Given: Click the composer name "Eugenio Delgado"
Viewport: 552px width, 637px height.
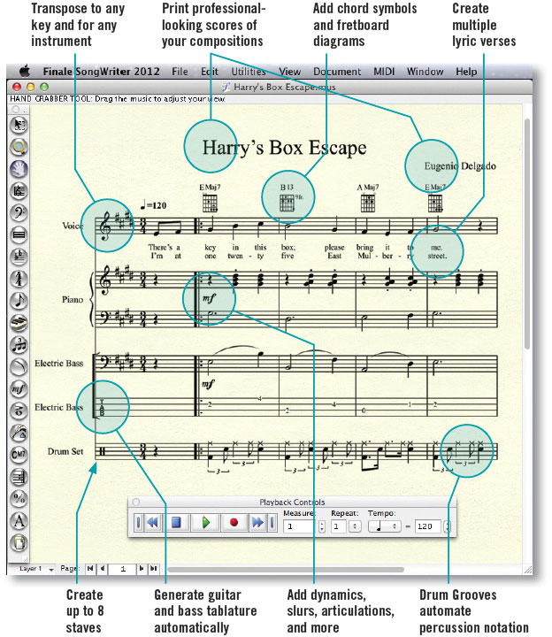Looking at the screenshot, I should [460, 166].
